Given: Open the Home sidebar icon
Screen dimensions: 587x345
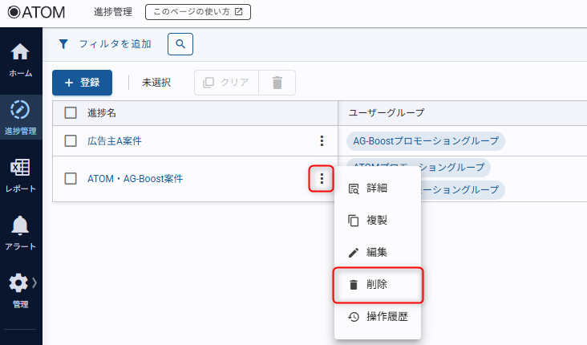Looking at the screenshot, I should [20, 59].
